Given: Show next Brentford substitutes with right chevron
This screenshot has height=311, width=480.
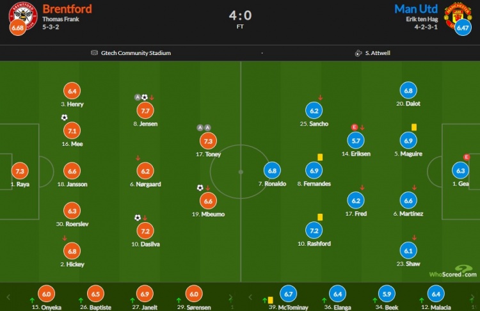Looking at the screenshot, I should (230, 297).
